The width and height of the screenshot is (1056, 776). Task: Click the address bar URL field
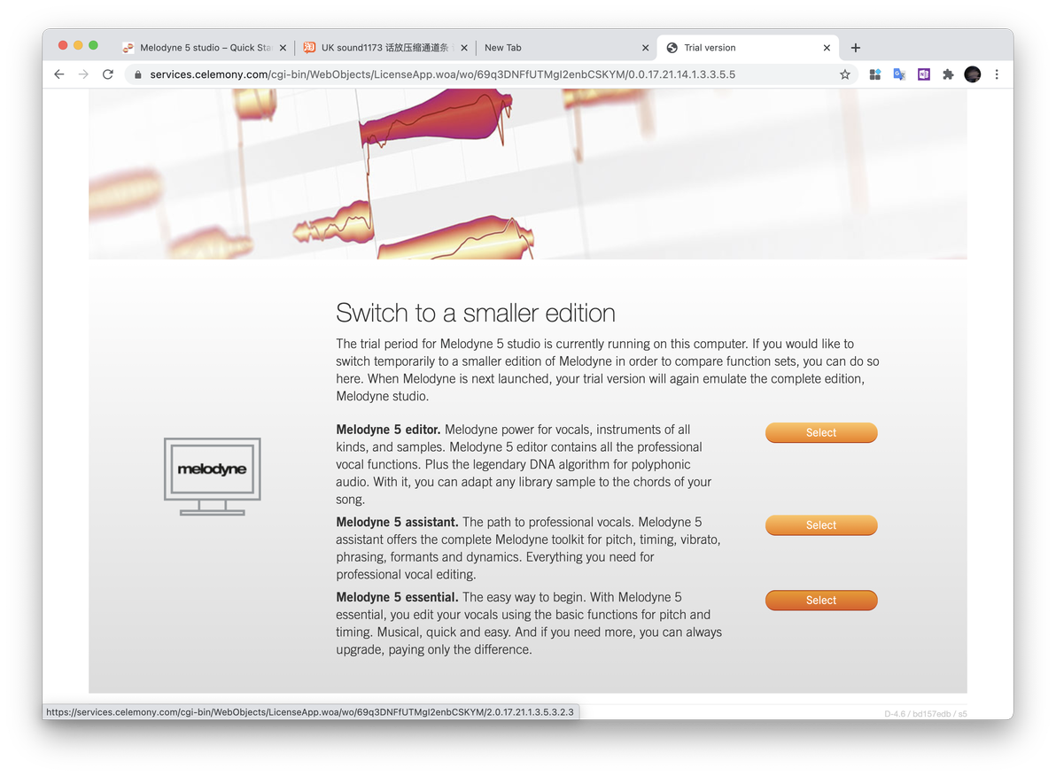(442, 74)
